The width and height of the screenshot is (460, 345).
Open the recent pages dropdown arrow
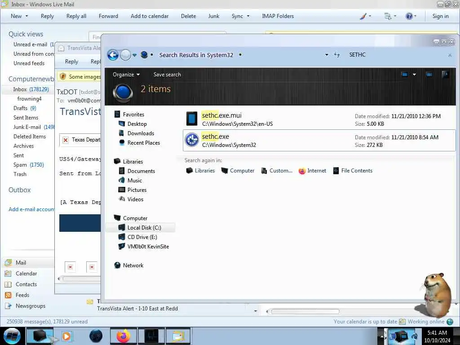pyautogui.click(x=134, y=55)
